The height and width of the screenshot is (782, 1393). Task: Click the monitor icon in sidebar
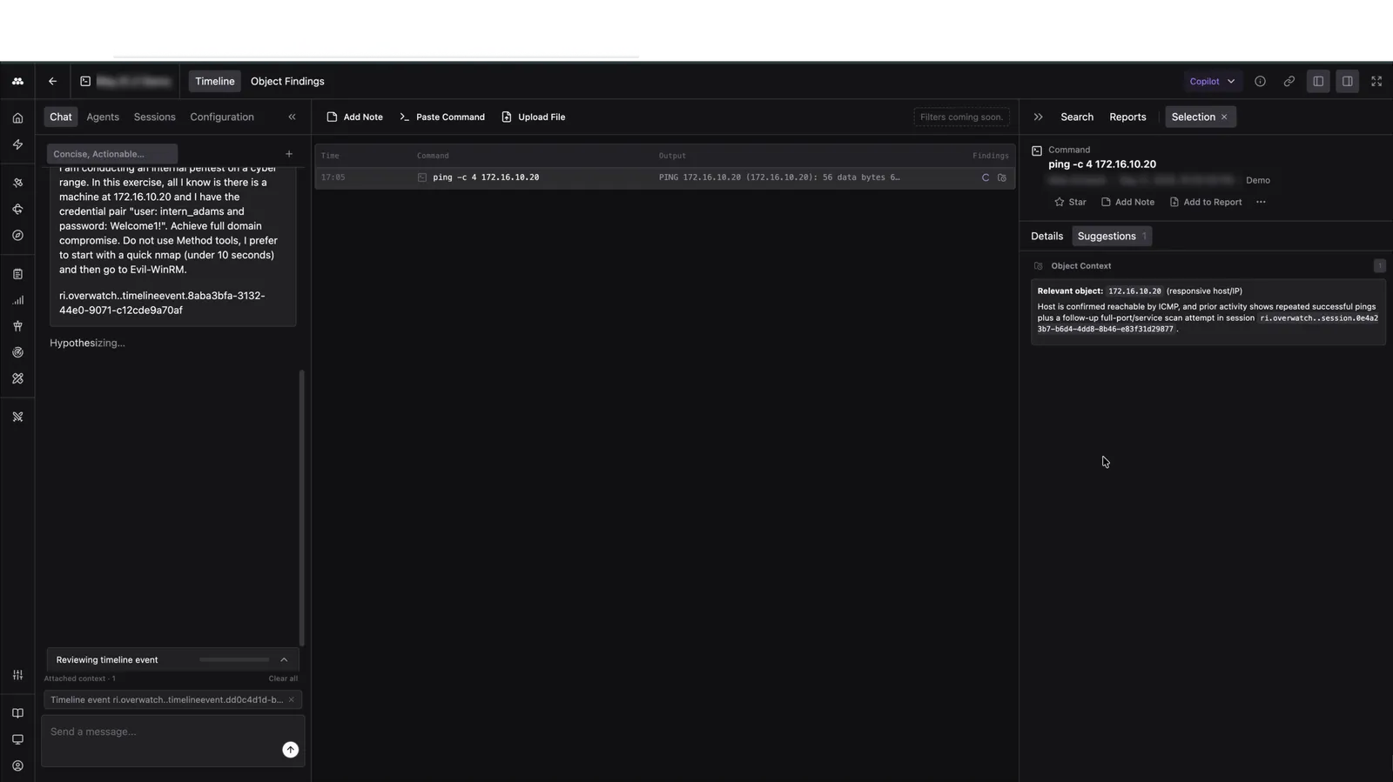pyautogui.click(x=17, y=739)
